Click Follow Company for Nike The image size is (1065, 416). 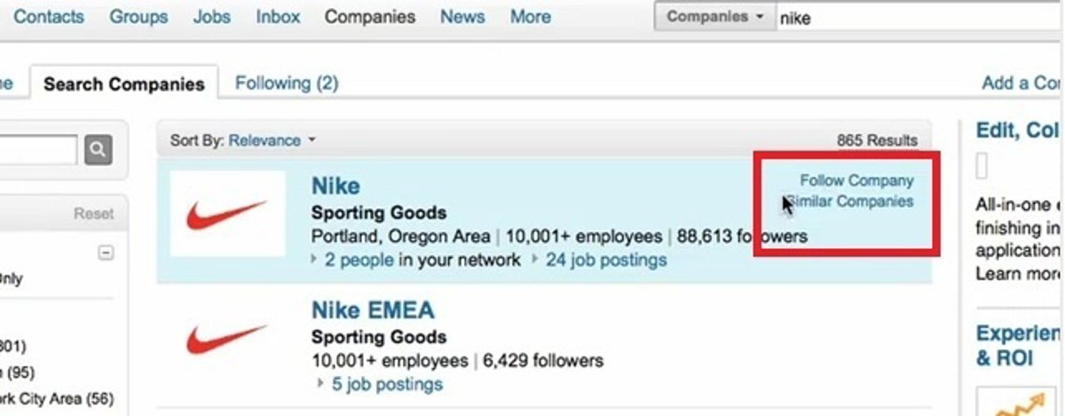pyautogui.click(x=856, y=180)
